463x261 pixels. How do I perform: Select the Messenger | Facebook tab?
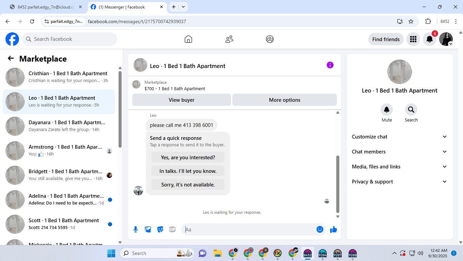tap(127, 7)
